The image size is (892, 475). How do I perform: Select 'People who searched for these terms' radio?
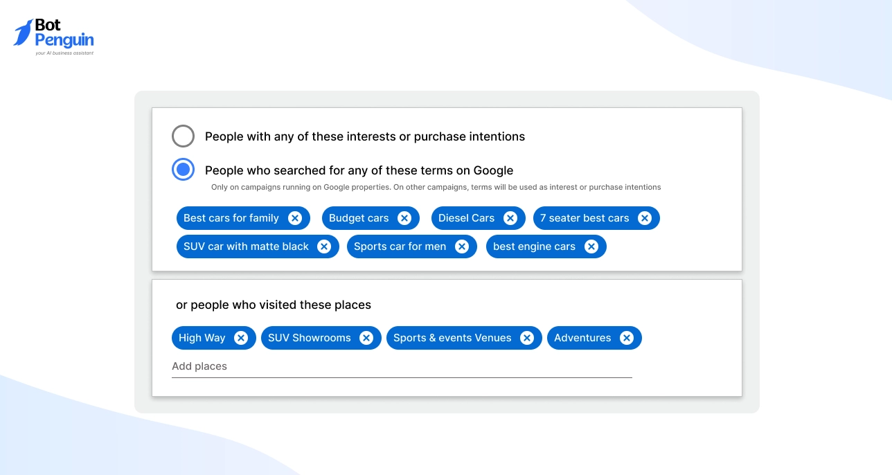(x=184, y=170)
